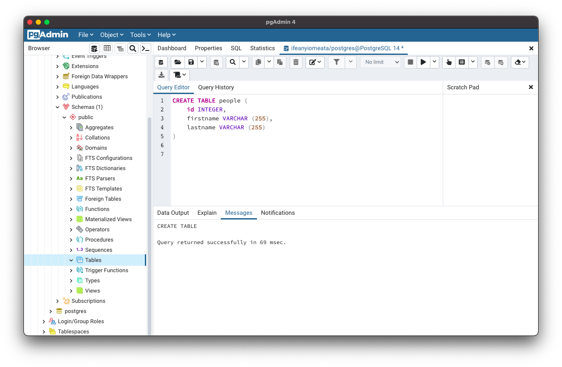Open the Tools menu
The height and width of the screenshot is (367, 562).
pyautogui.click(x=141, y=35)
